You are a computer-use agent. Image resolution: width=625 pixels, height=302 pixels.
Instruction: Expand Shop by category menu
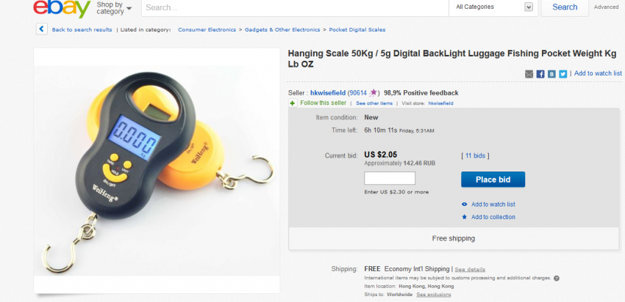[114, 8]
